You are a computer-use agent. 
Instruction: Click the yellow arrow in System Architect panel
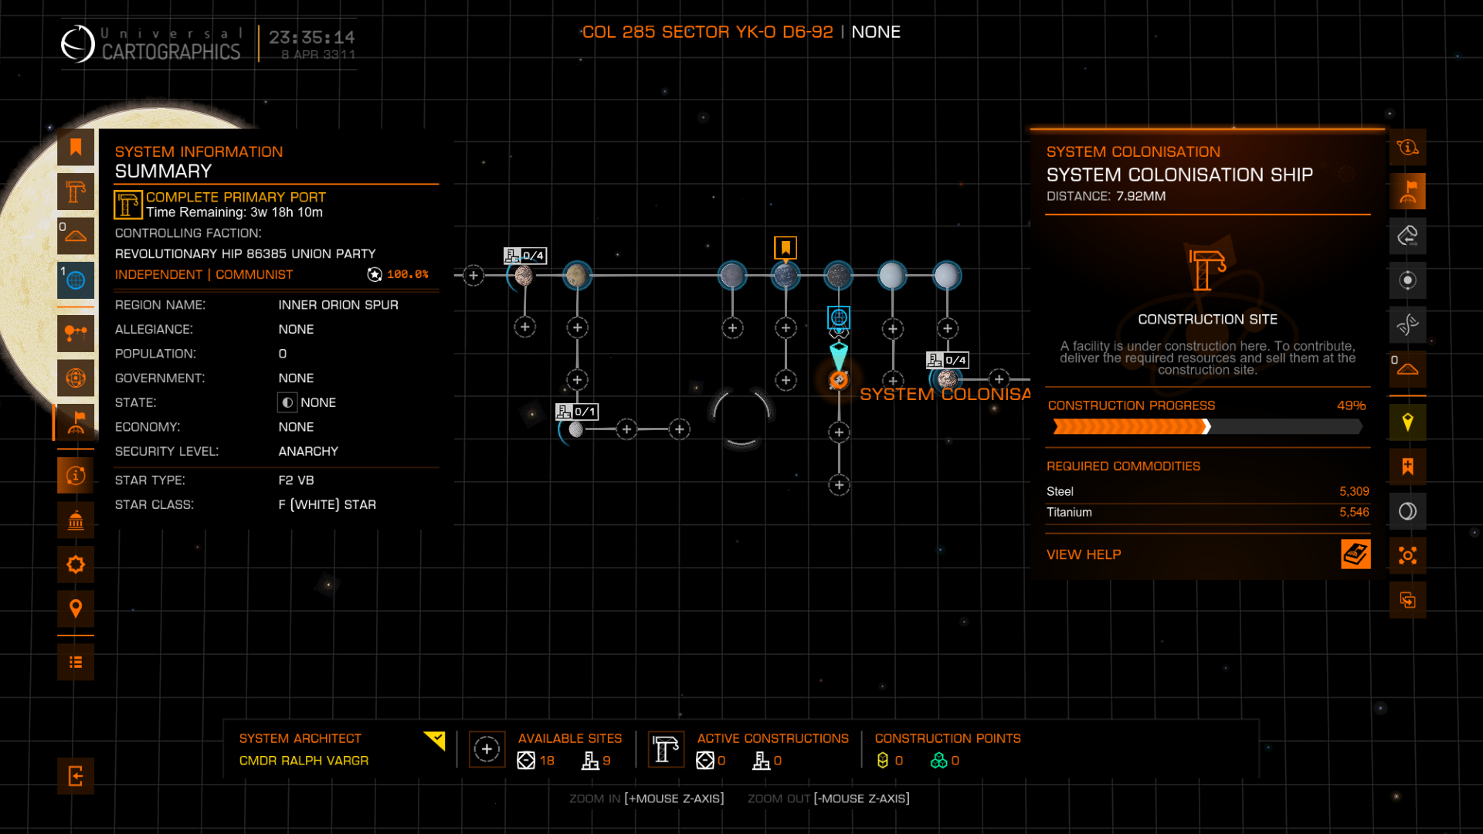coord(435,741)
